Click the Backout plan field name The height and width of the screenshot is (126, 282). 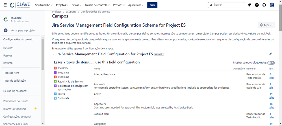[101, 114]
